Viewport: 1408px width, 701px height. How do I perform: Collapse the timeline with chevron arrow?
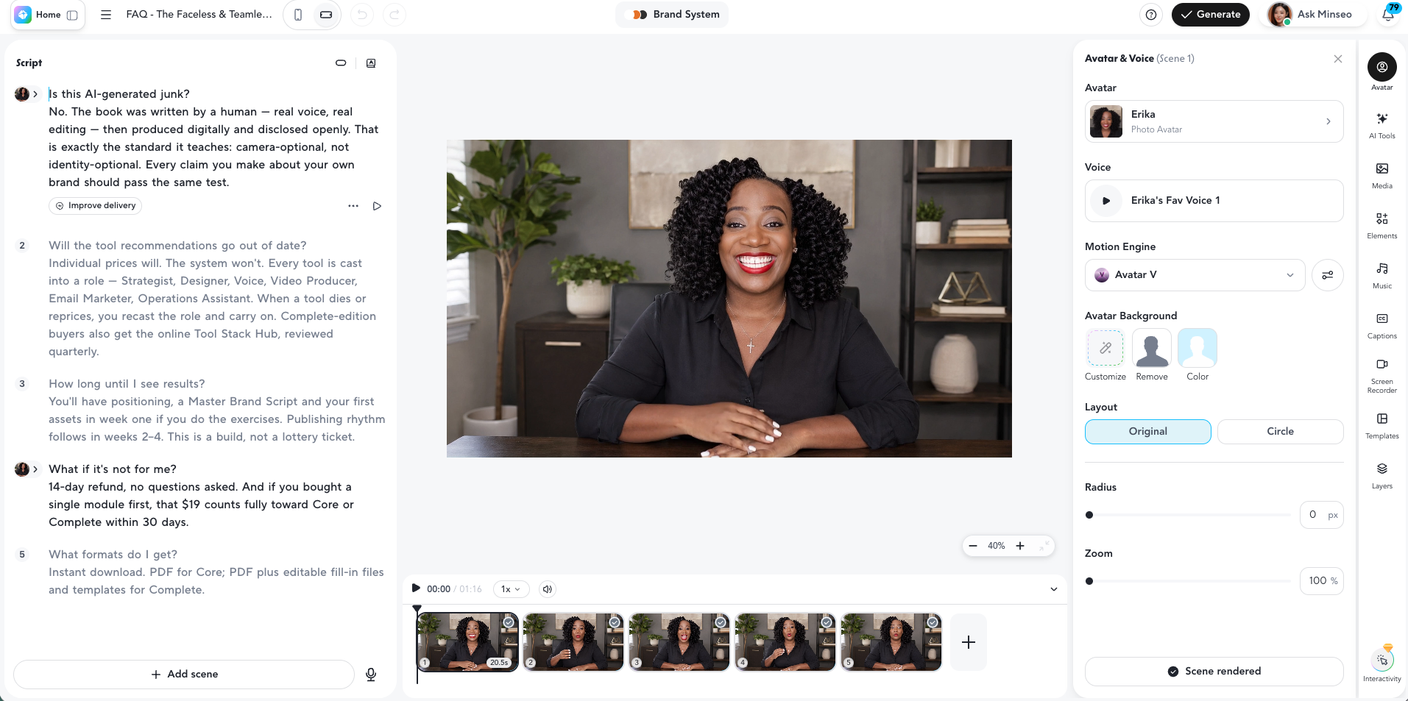(1053, 589)
